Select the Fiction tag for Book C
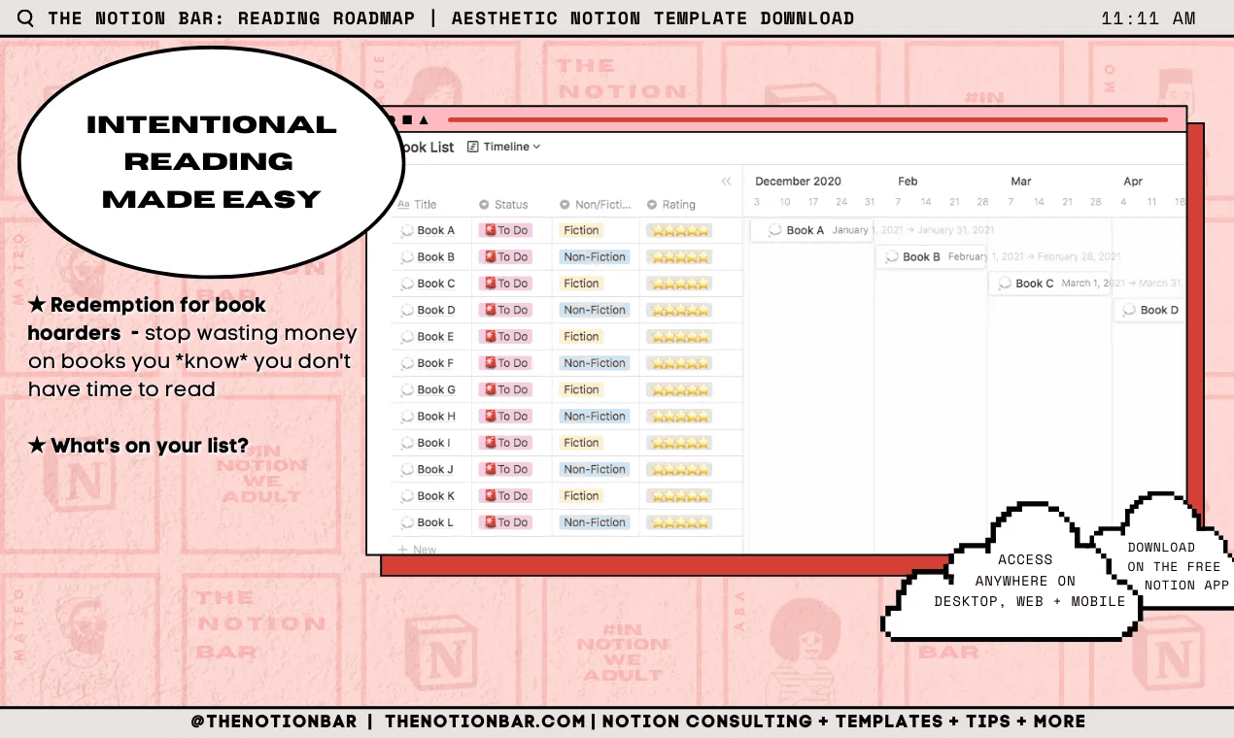The image size is (1234, 738). point(581,284)
